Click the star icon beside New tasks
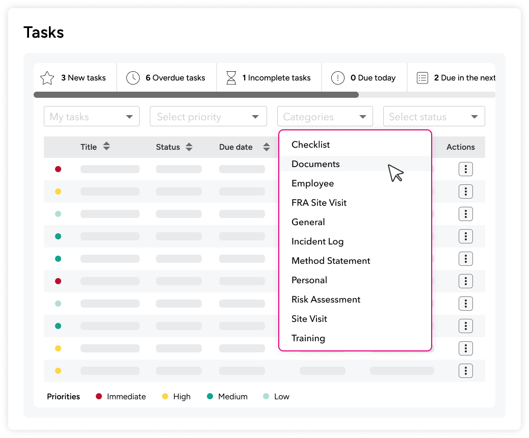 pos(47,78)
